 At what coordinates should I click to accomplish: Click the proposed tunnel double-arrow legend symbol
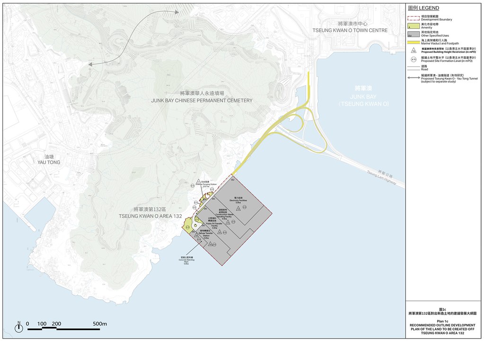point(414,78)
